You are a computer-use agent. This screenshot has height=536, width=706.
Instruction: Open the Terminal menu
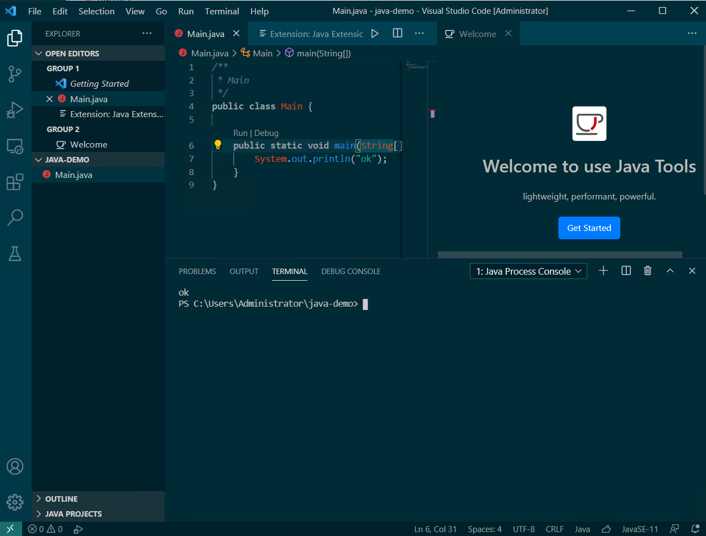click(222, 11)
